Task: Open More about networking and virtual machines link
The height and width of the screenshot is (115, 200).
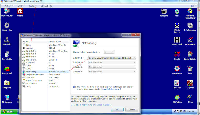Action: [91, 105]
